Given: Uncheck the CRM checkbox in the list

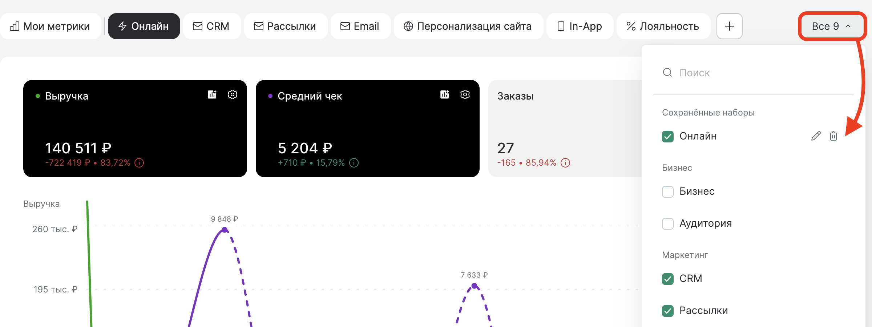Looking at the screenshot, I should pos(668,279).
